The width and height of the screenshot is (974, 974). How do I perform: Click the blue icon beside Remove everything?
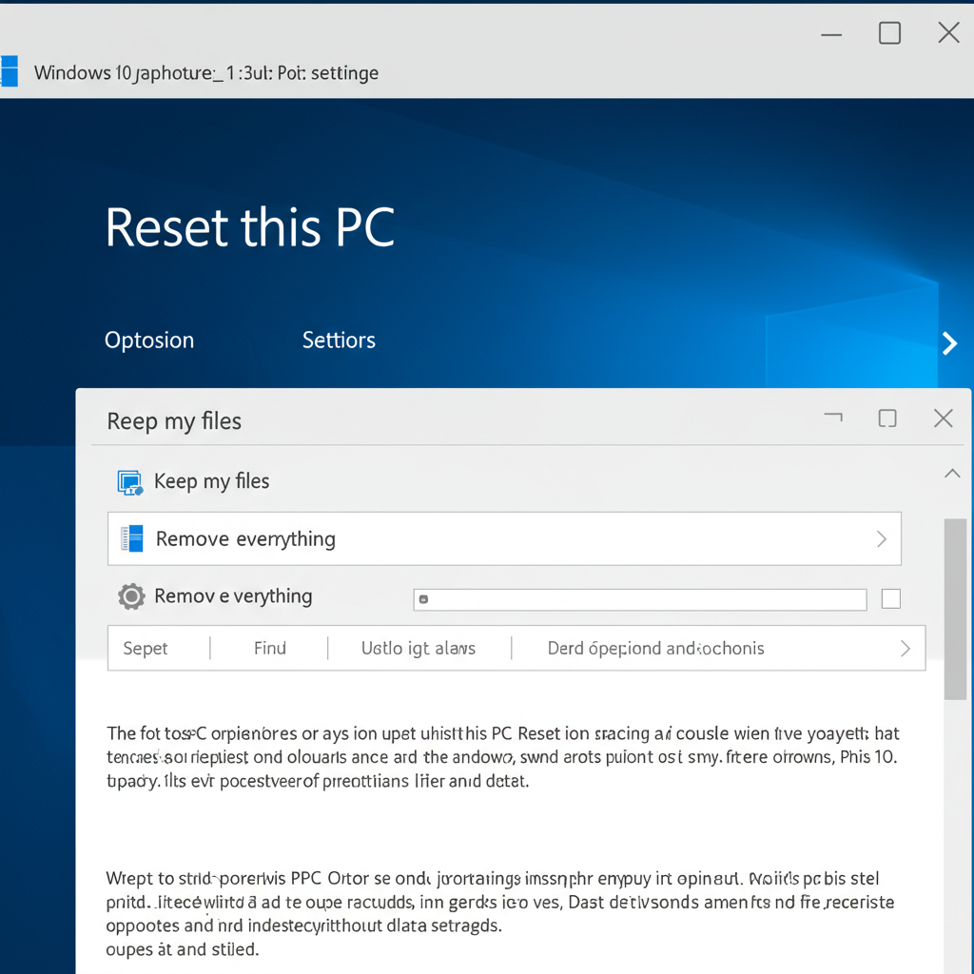pos(131,538)
